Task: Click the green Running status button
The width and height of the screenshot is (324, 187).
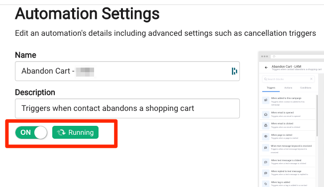Action: (x=76, y=132)
